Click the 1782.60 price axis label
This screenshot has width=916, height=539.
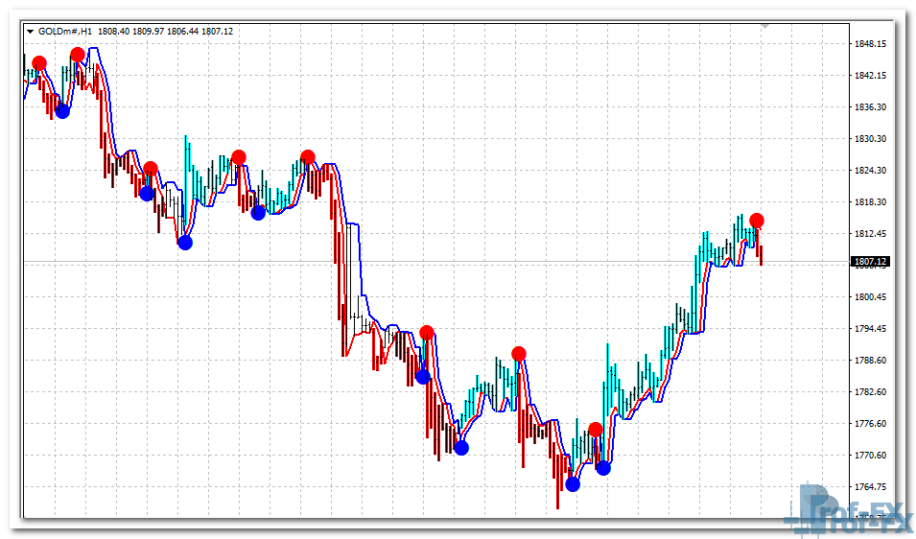coord(869,392)
